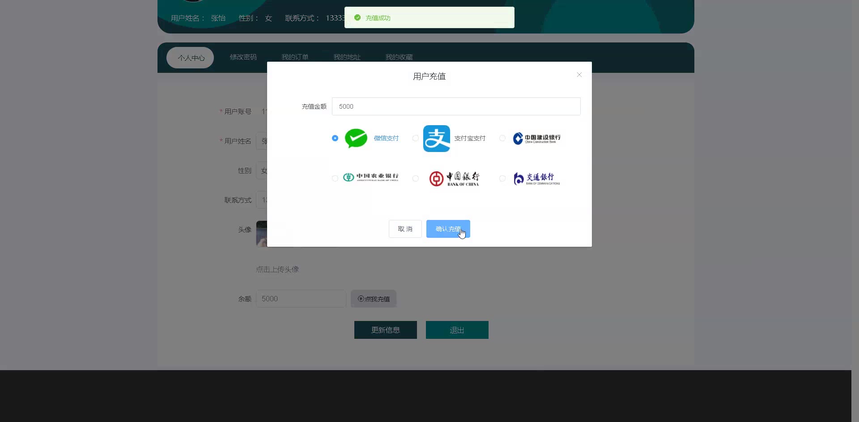Click the 用户充值 dialog title
Viewport: 859px width, 422px height.
[x=429, y=76]
